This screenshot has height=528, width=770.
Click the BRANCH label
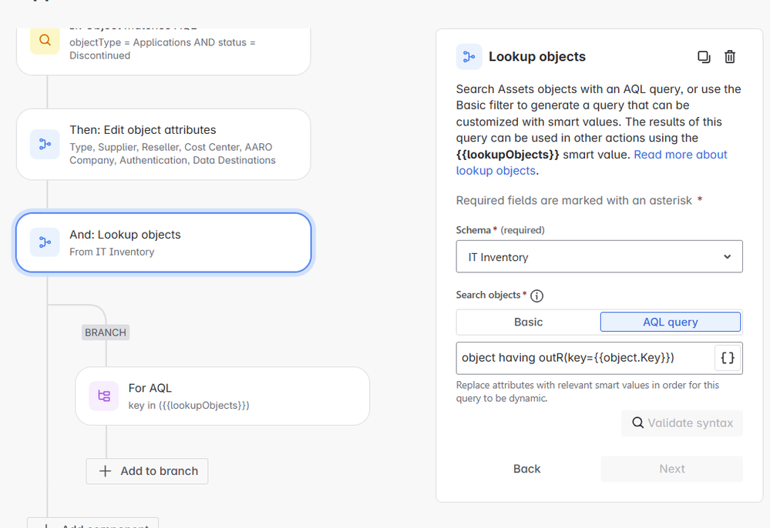106,333
